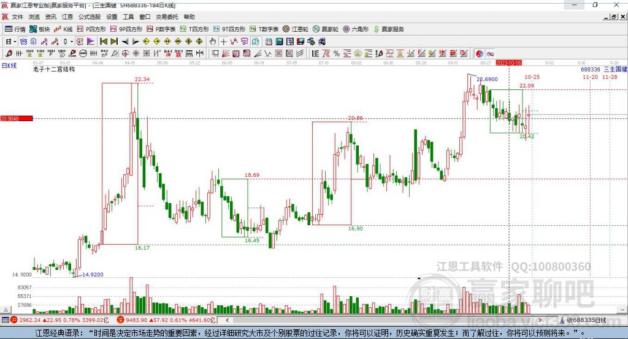Open the calculator icon

(279, 42)
